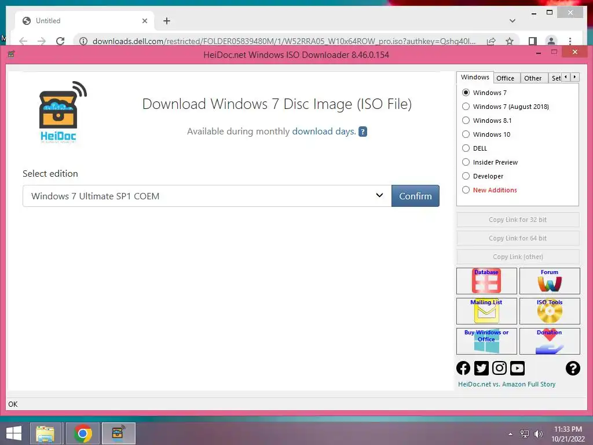This screenshot has width=593, height=445.
Task: Select the DELL radio option
Action: click(x=466, y=148)
